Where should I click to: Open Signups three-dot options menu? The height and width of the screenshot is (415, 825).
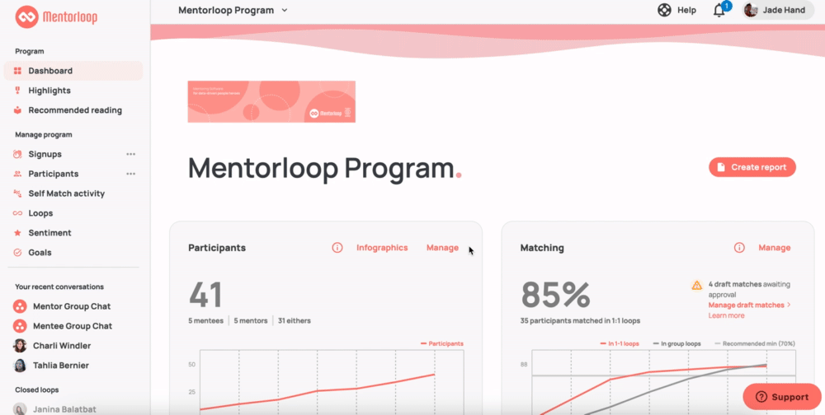(x=131, y=154)
